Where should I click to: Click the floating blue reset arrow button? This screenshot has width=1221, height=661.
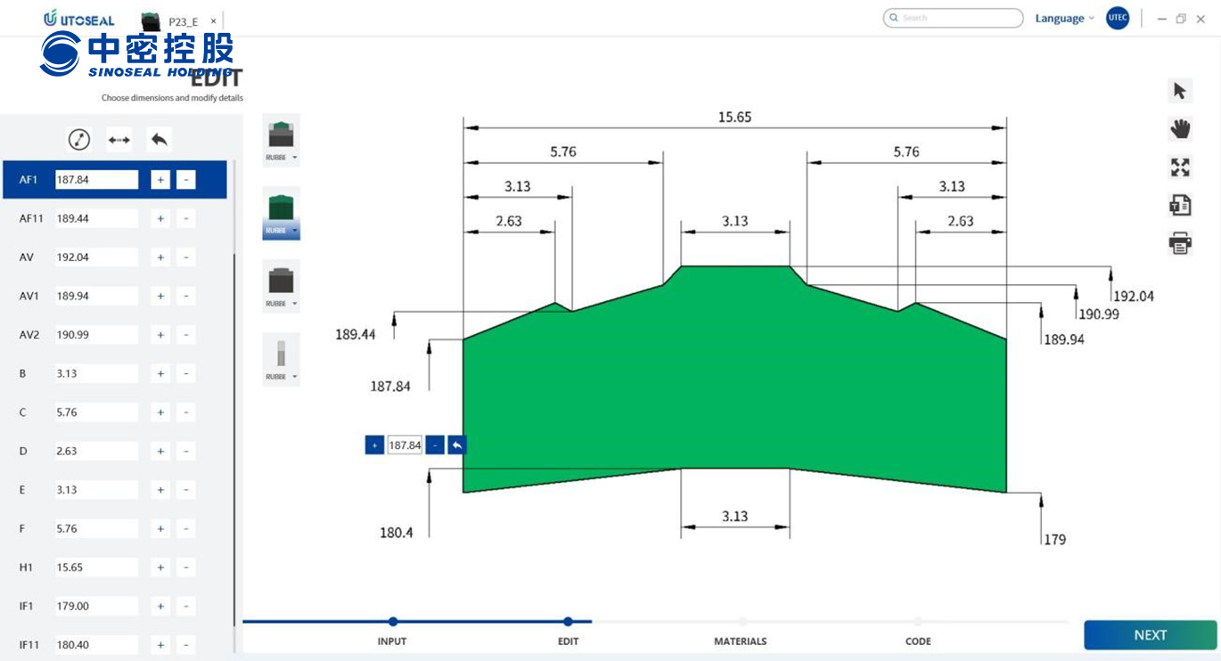457,445
